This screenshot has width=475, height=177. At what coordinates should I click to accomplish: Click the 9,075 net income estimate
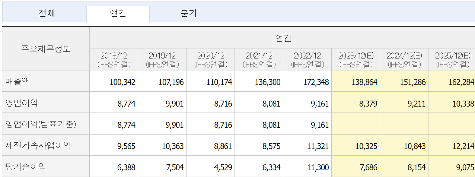coord(465,167)
